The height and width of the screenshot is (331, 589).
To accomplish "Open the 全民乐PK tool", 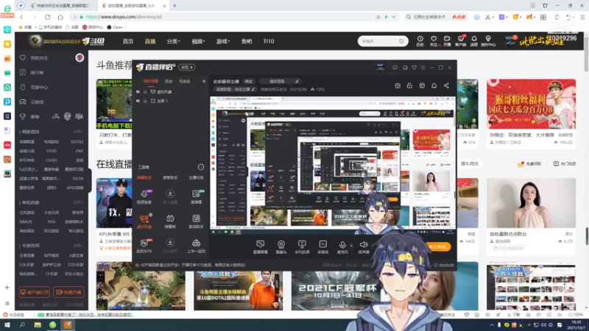I will tap(144, 246).
